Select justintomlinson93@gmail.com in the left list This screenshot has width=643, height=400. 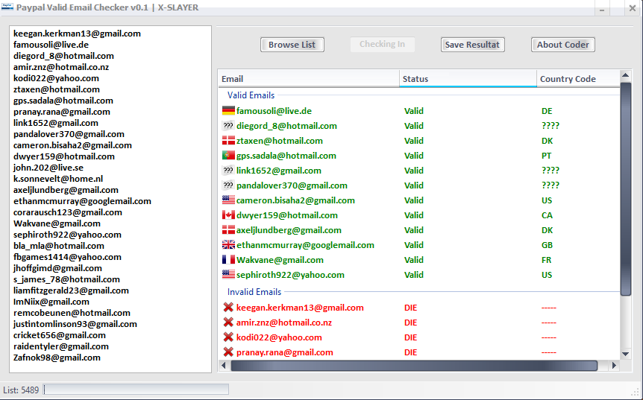[75, 324]
